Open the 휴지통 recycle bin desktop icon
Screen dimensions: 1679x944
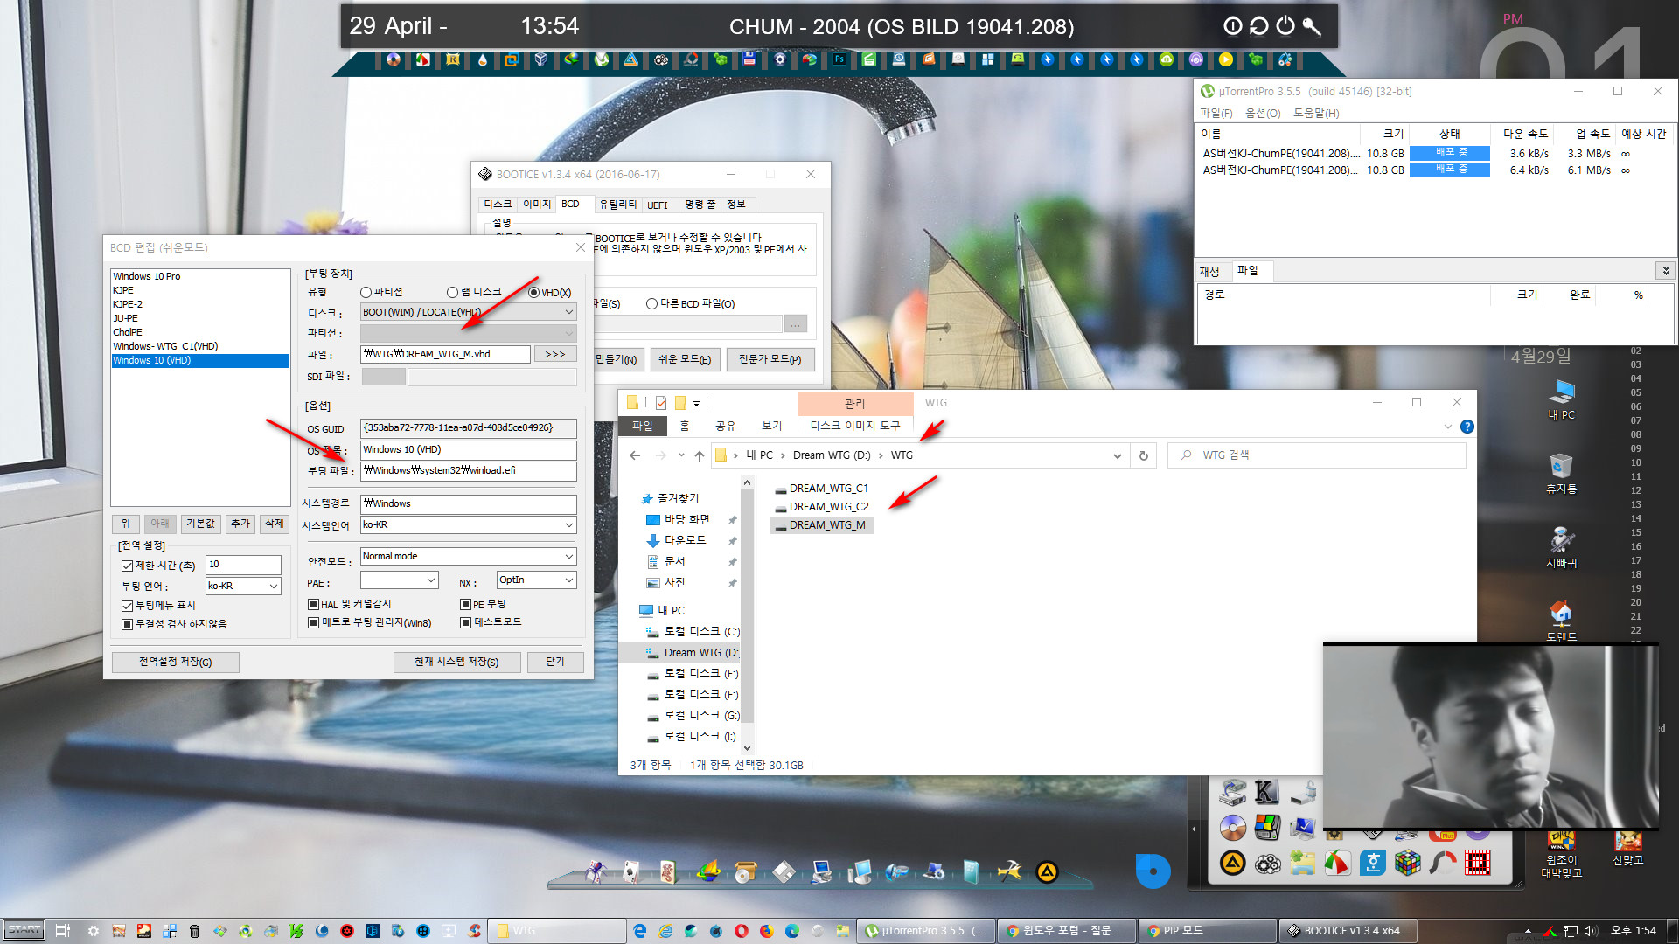tap(1561, 474)
